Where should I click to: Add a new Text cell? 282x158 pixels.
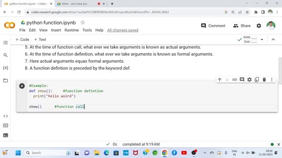click(40, 39)
